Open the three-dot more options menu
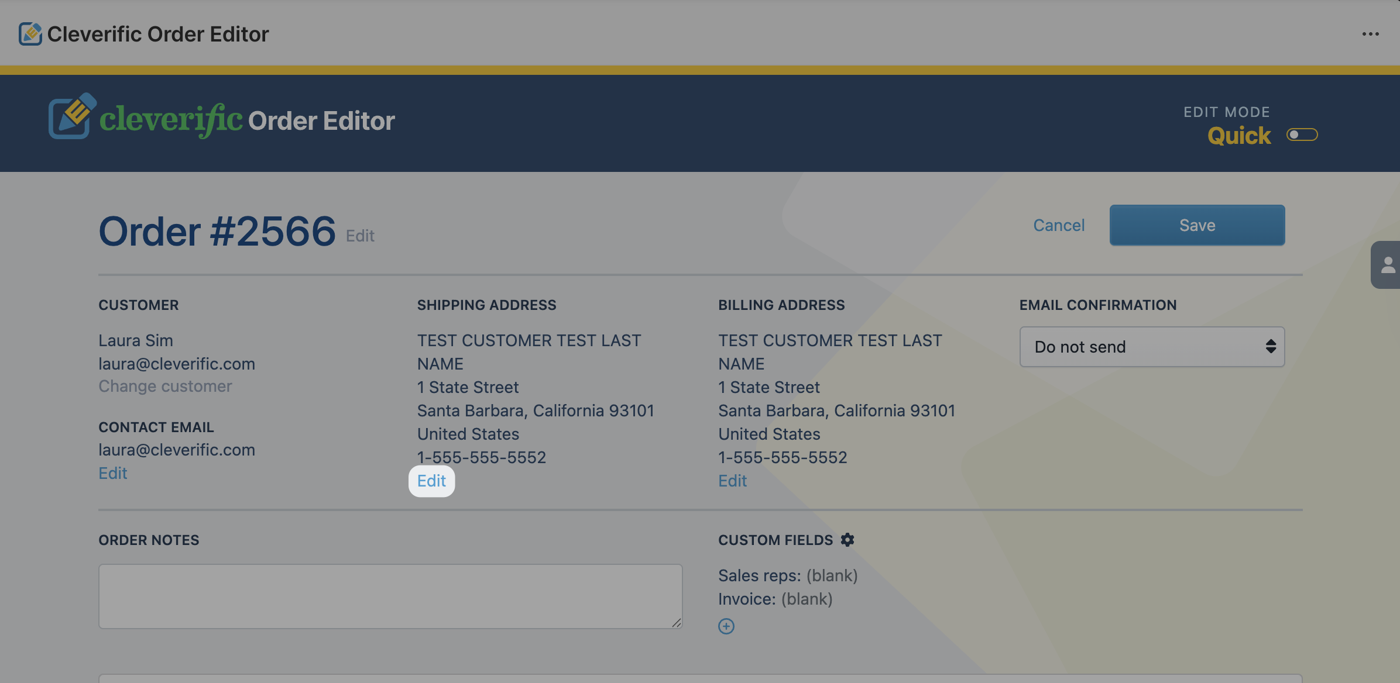This screenshot has width=1400, height=683. 1370,34
